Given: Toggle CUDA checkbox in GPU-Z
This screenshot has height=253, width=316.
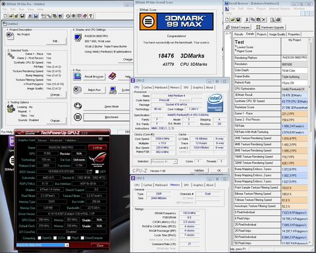Looking at the screenshot, I should pyautogui.click(x=55, y=238).
